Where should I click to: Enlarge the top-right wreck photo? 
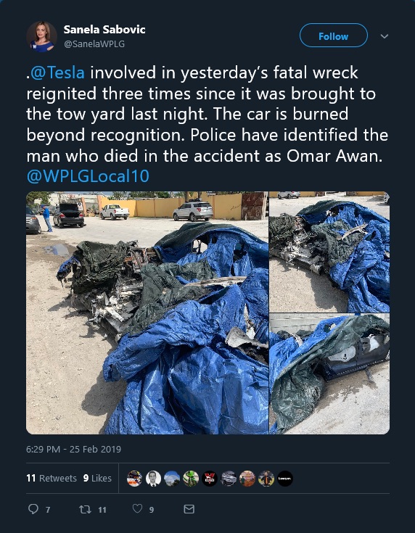[x=329, y=252]
